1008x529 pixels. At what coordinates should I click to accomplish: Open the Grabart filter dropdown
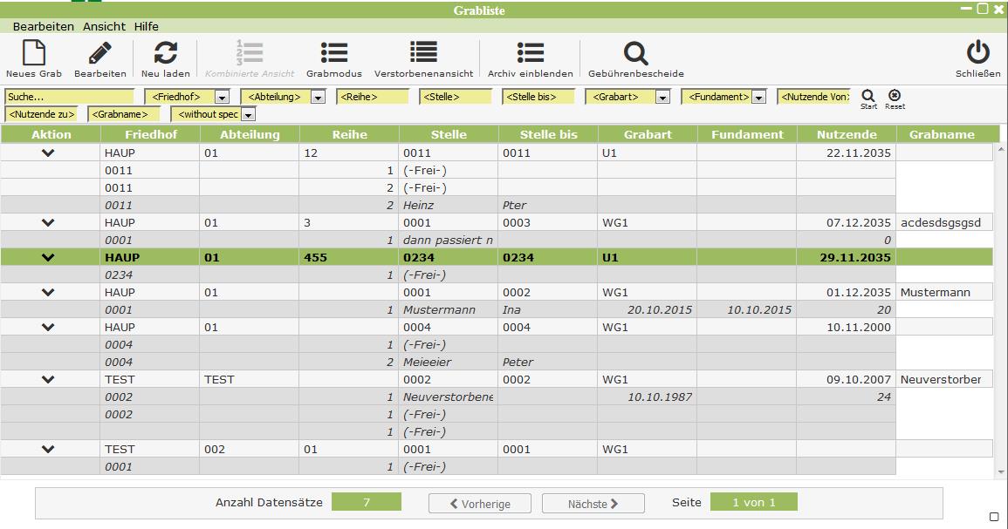662,98
